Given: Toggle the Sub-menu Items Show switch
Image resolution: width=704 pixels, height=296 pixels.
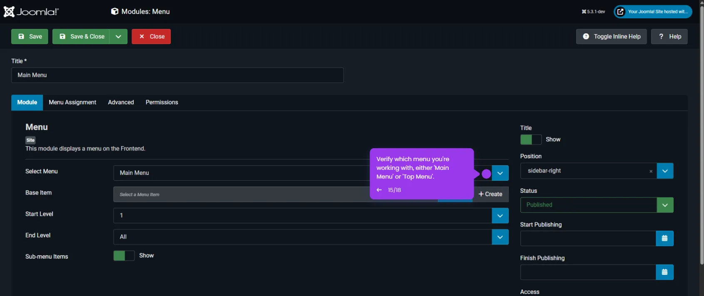Looking at the screenshot, I should click(x=124, y=256).
